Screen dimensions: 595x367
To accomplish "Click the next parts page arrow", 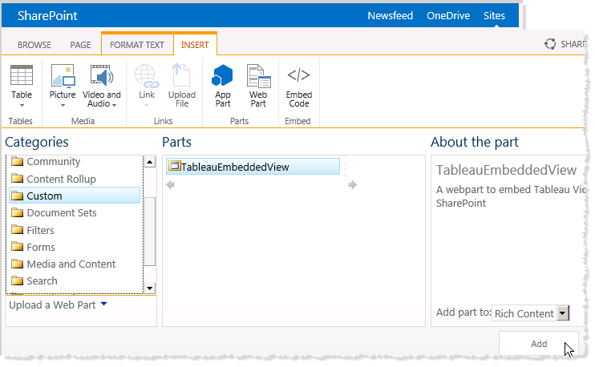I will pos(353,184).
